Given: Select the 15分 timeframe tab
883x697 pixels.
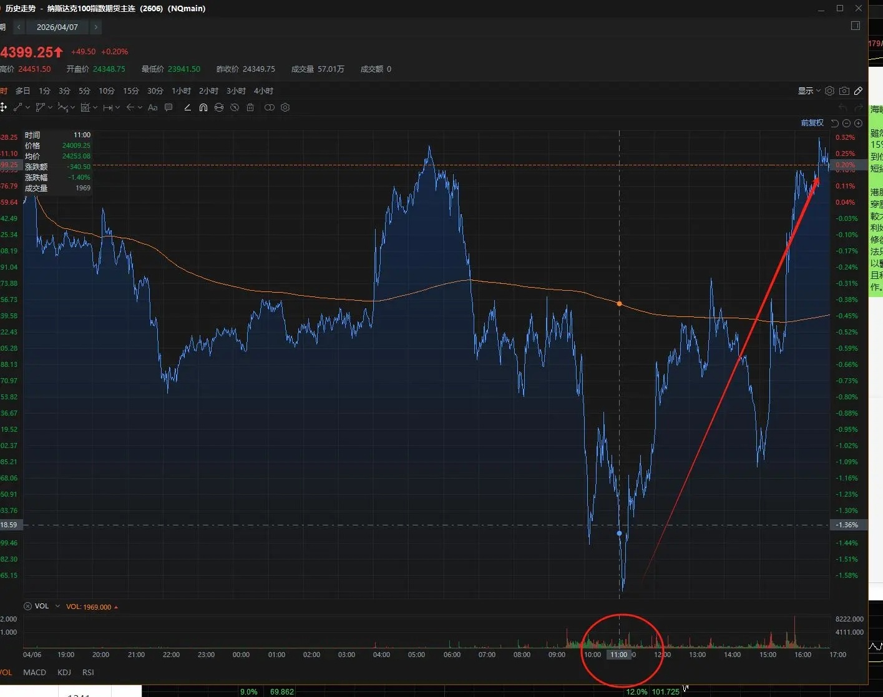Looking at the screenshot, I should [x=130, y=91].
